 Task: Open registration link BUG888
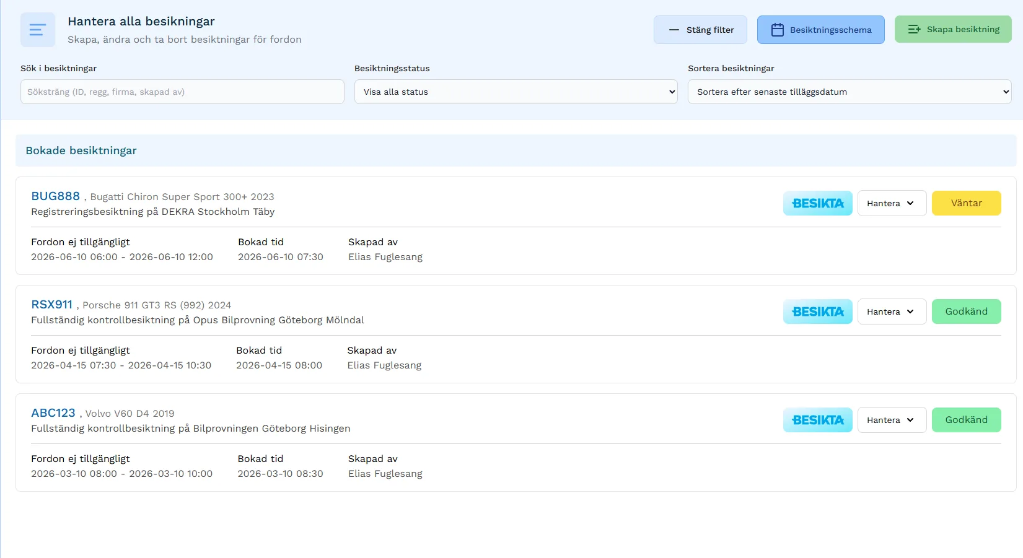pos(56,196)
